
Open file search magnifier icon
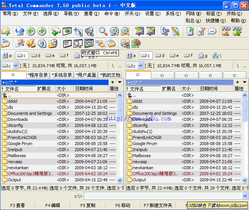click(103, 31)
